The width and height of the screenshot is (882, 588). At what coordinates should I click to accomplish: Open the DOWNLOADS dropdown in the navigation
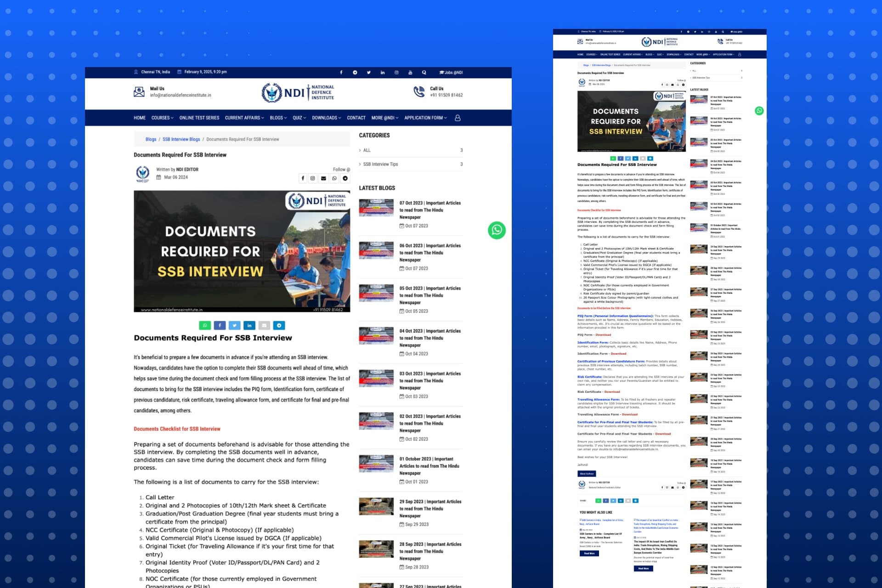tap(325, 118)
